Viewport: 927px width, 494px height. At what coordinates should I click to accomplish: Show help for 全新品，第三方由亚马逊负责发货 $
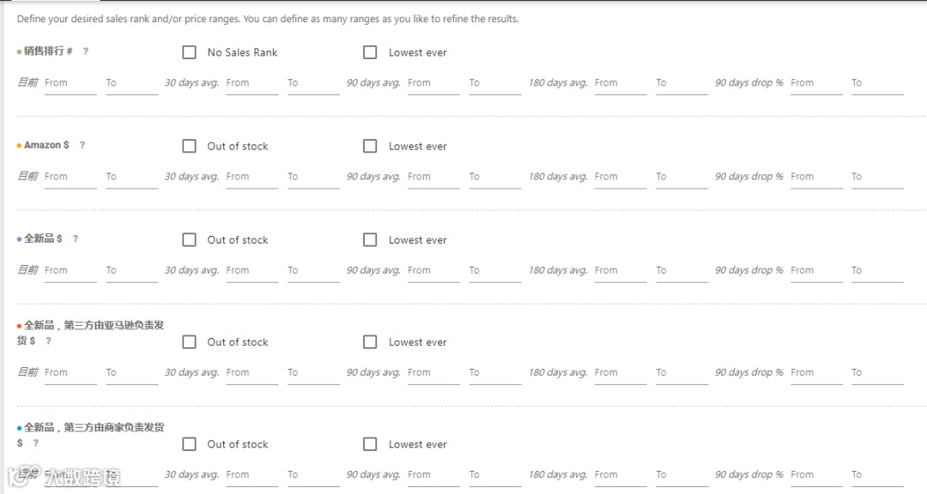(48, 340)
